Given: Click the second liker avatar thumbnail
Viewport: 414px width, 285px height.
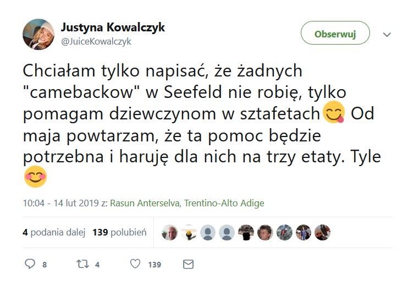Looking at the screenshot, I should coord(189,233).
